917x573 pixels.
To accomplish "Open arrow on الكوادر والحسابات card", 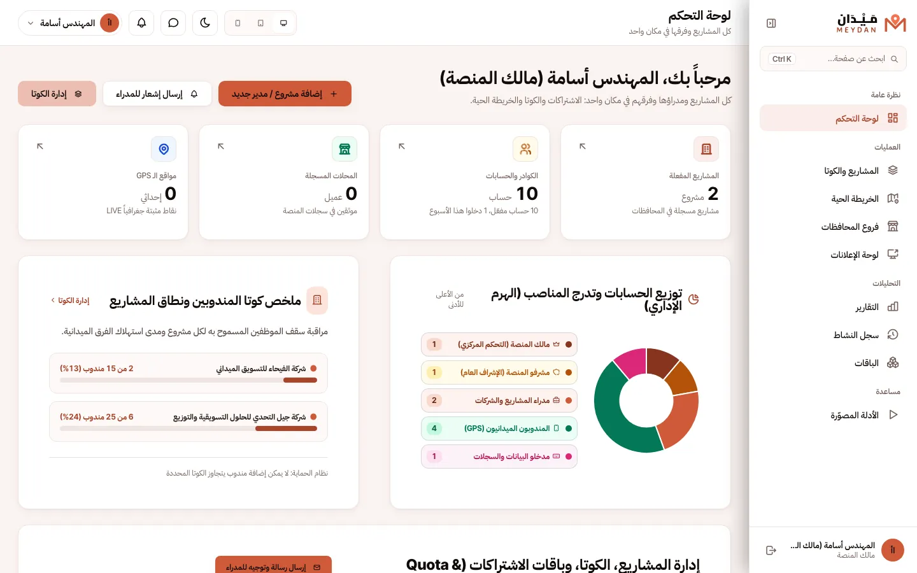I will pos(401,146).
